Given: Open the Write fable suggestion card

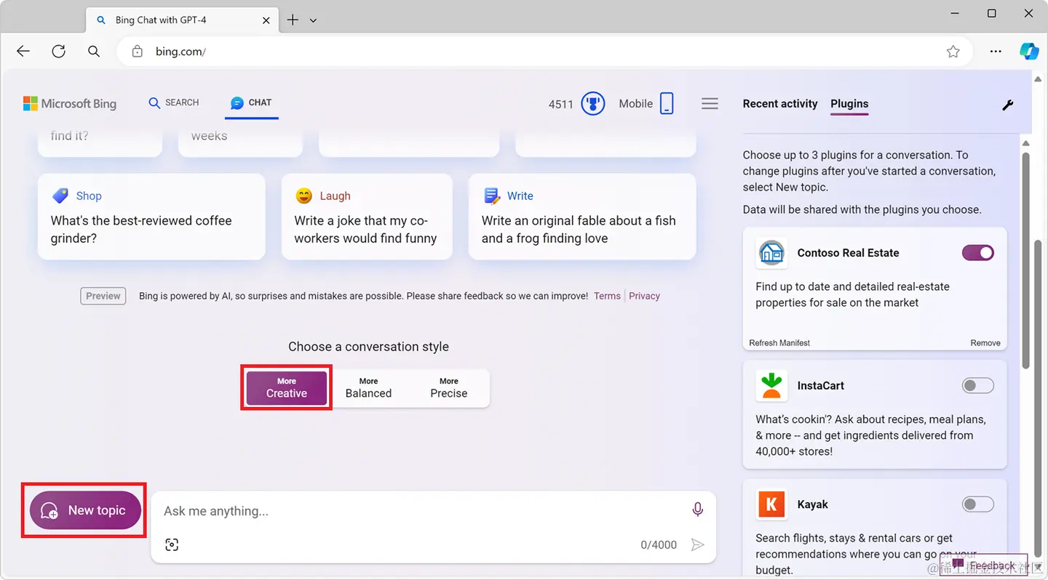Looking at the screenshot, I should [x=582, y=217].
